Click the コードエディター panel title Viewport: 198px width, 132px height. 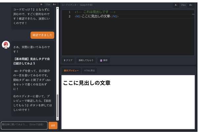tap(77, 5)
